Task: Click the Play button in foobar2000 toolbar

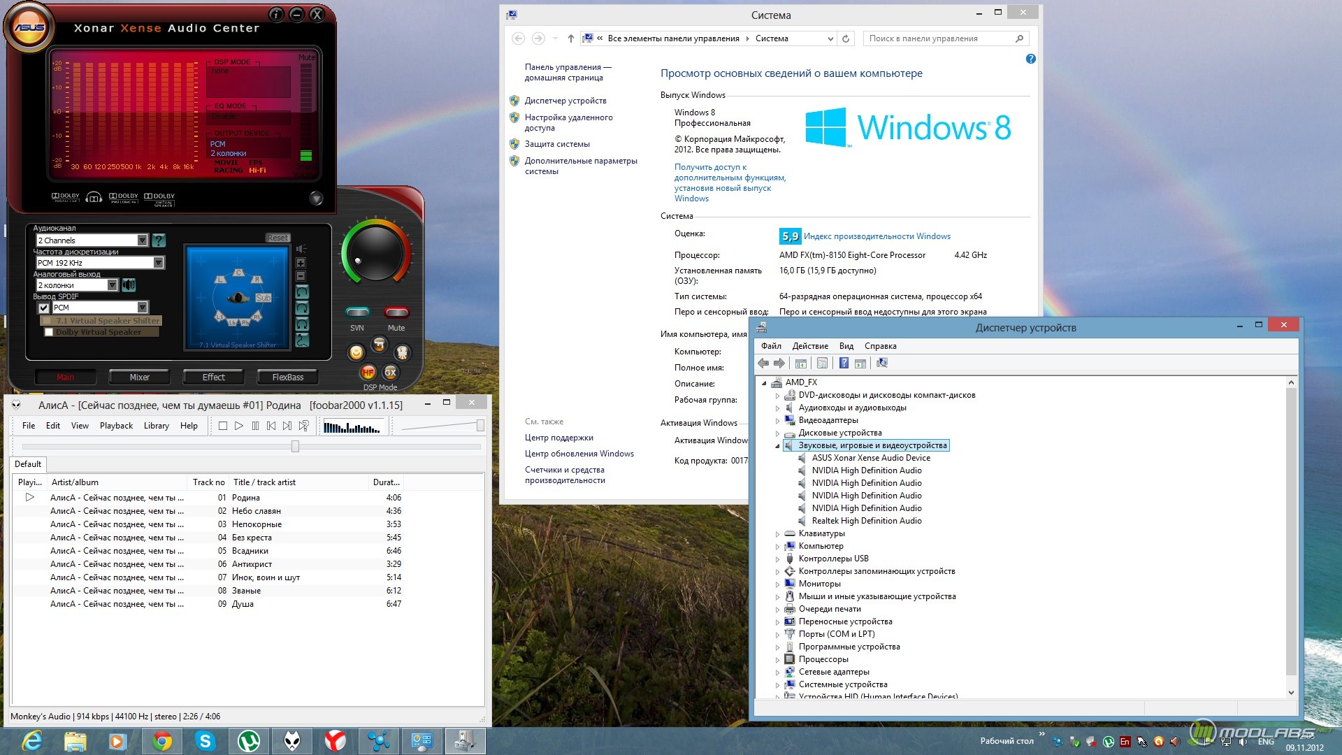Action: click(239, 426)
